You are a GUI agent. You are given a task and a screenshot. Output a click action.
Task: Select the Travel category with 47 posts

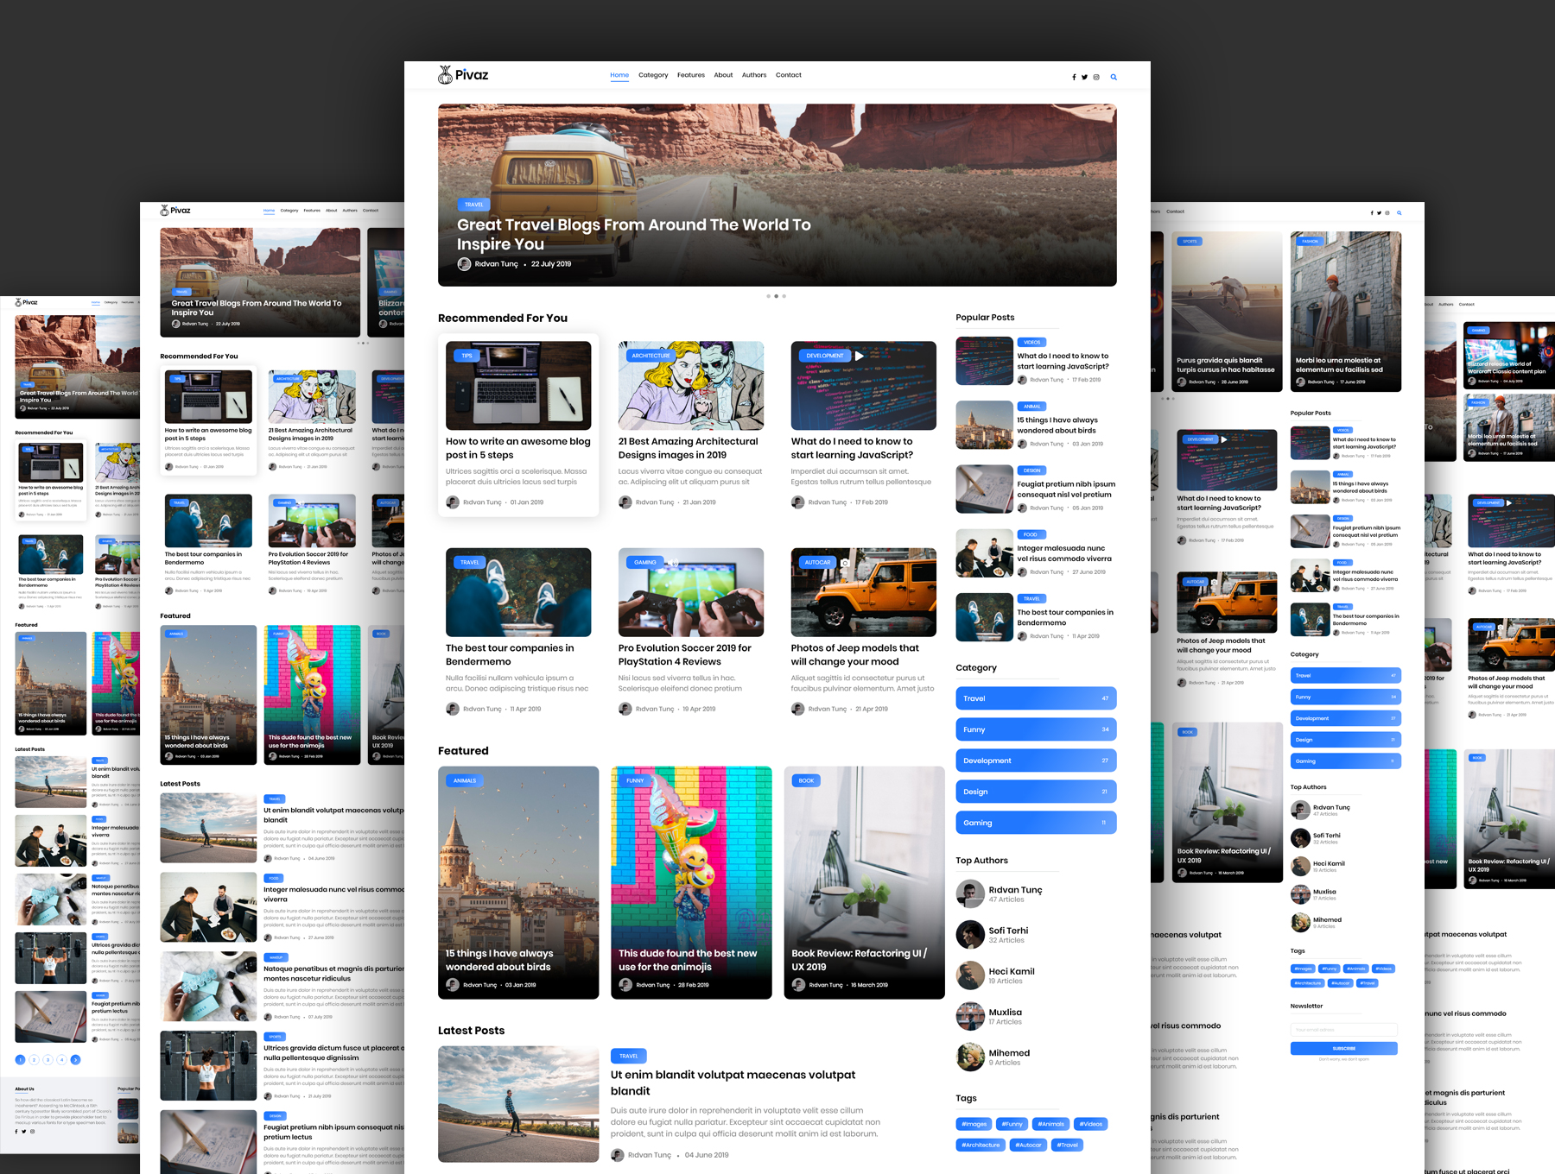point(1035,698)
